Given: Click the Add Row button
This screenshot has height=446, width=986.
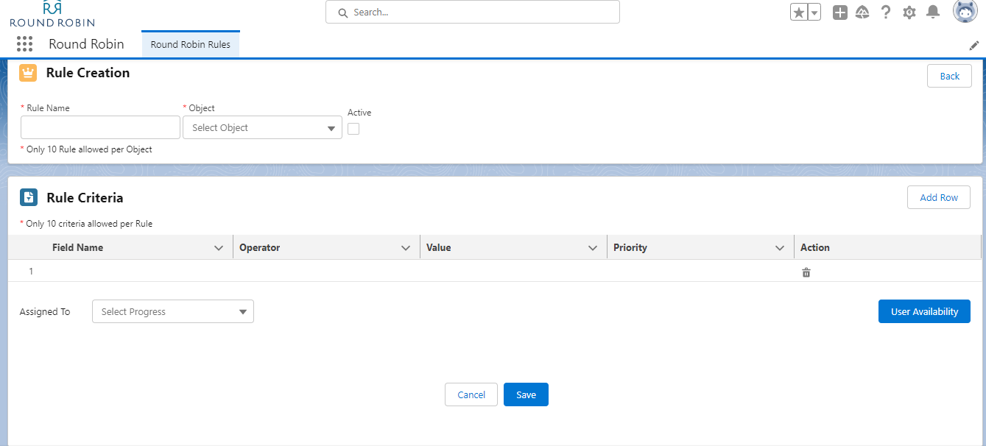Looking at the screenshot, I should coord(939,197).
